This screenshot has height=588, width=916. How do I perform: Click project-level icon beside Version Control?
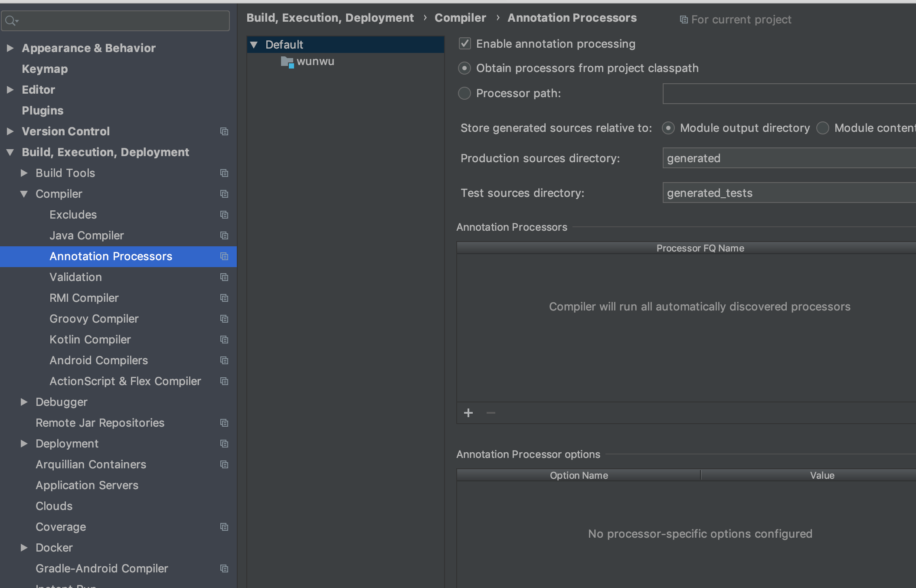point(224,131)
